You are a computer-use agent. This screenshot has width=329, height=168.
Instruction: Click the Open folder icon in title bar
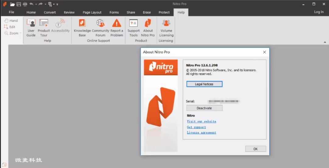(12, 4)
